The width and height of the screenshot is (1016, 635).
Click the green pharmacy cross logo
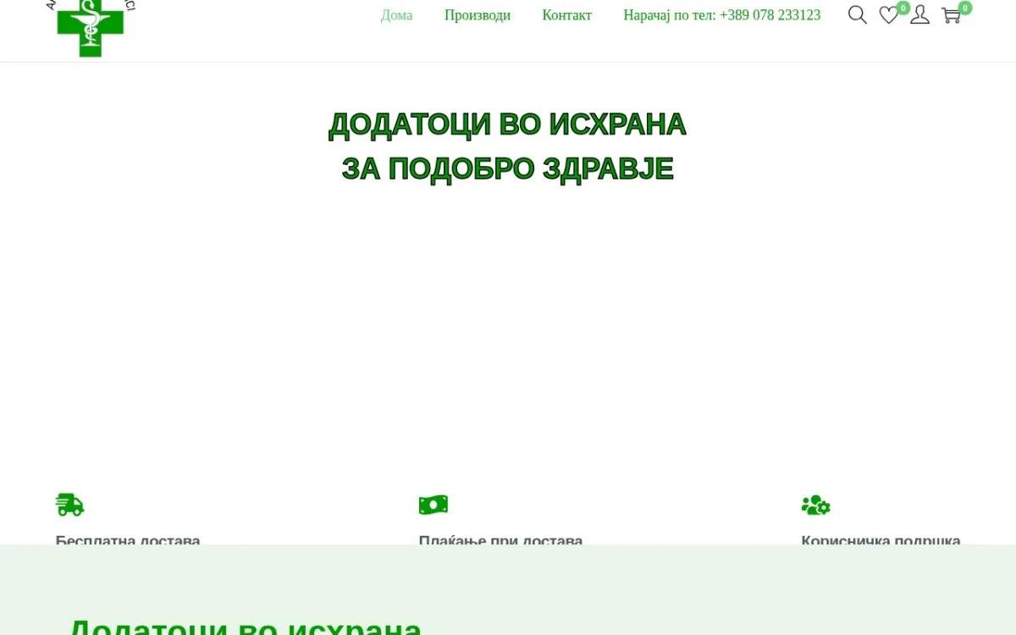pos(91,27)
